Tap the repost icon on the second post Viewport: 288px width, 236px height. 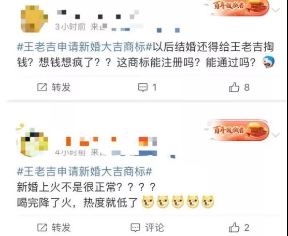[x=42, y=228]
